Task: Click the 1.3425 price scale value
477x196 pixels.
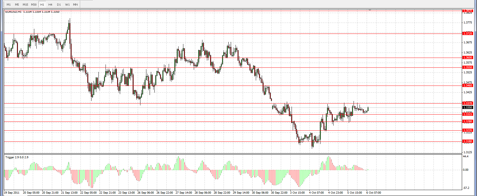Action: (468, 92)
